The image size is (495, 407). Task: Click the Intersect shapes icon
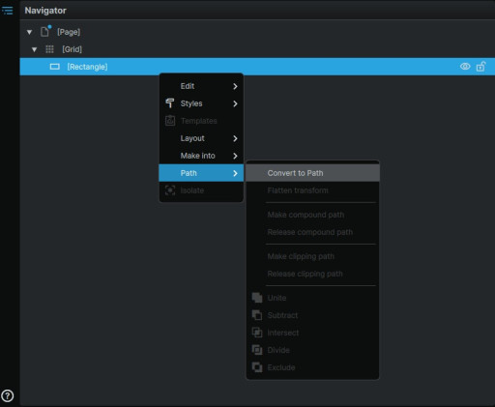tap(257, 333)
